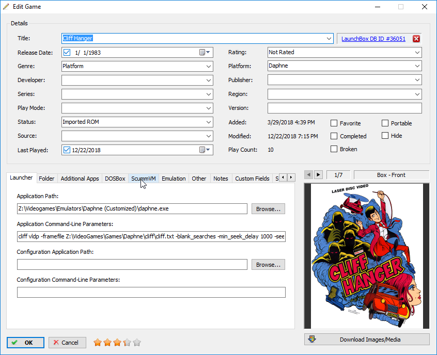Mark game as Broken
Image resolution: width=437 pixels, height=355 pixels.
[334, 149]
